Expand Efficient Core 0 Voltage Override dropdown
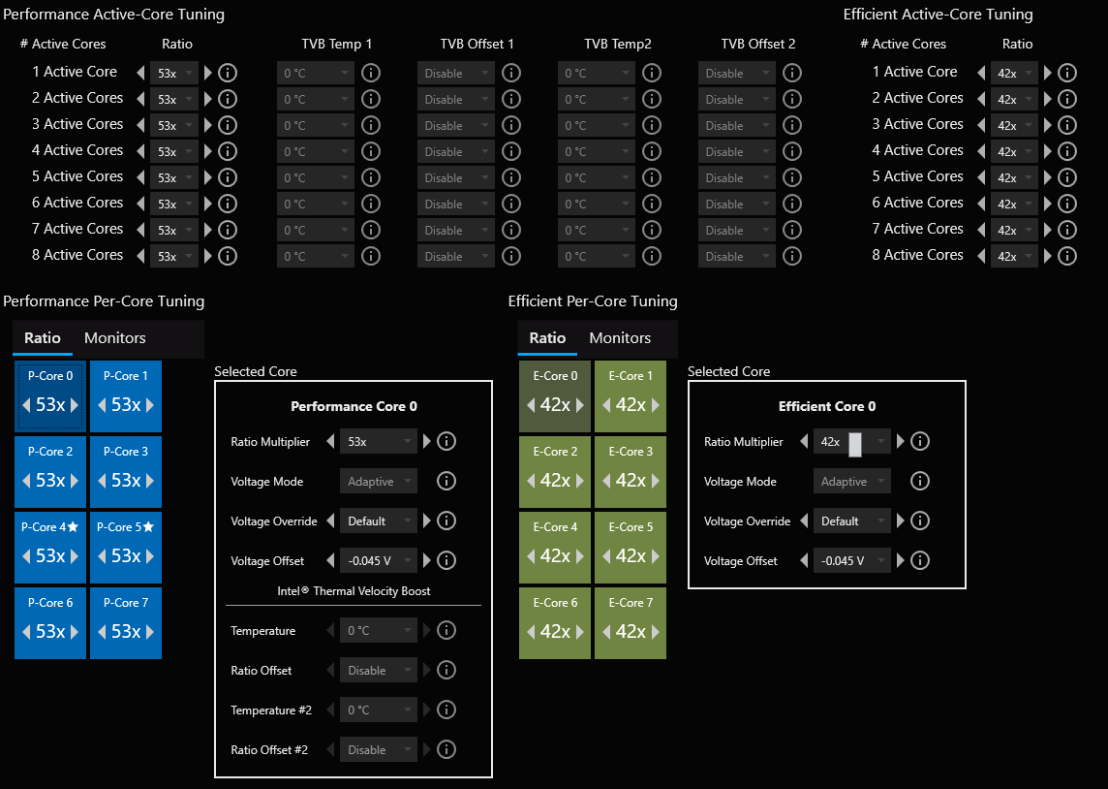 (x=852, y=521)
